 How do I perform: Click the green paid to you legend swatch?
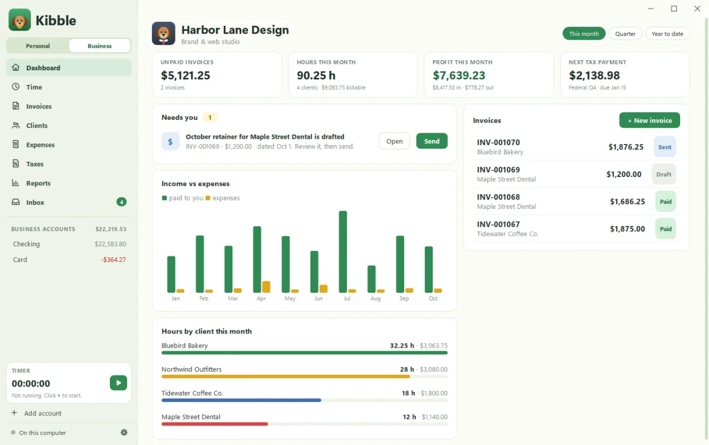[x=164, y=198]
